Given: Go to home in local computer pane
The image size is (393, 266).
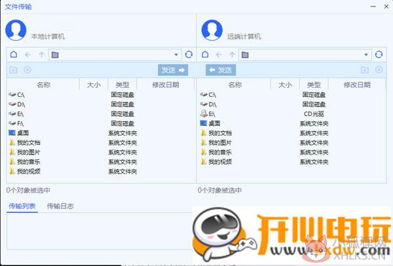Looking at the screenshot, I should [x=14, y=54].
